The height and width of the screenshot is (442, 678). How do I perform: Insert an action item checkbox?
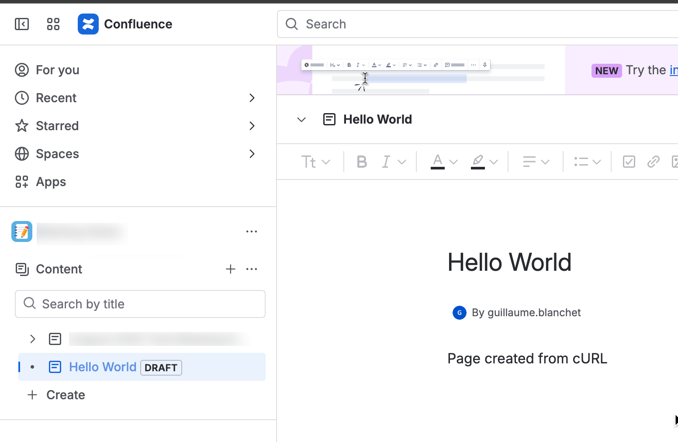(629, 162)
